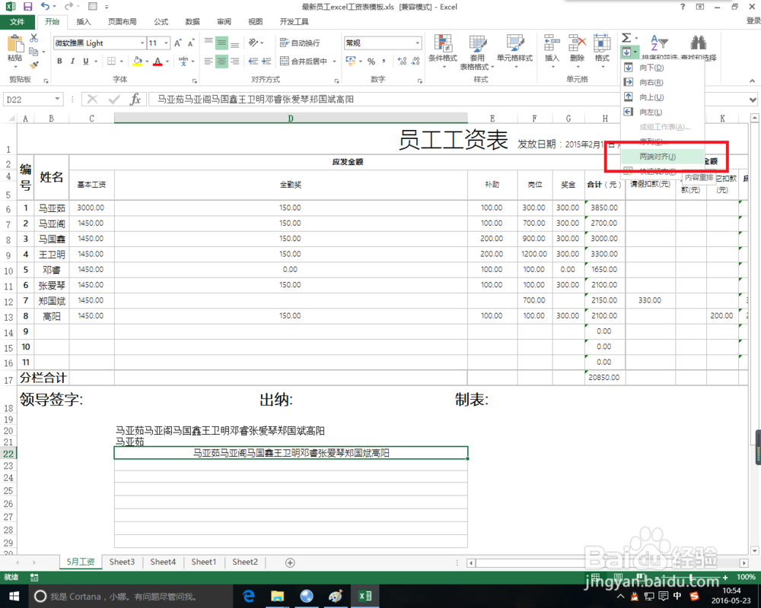
Task: Click the Windows Start button
Action: click(x=14, y=597)
